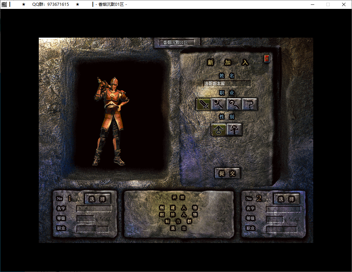Image resolution: width=352 pixels, height=272 pixels.
Task: Close the game window
Action: tap(344, 4)
